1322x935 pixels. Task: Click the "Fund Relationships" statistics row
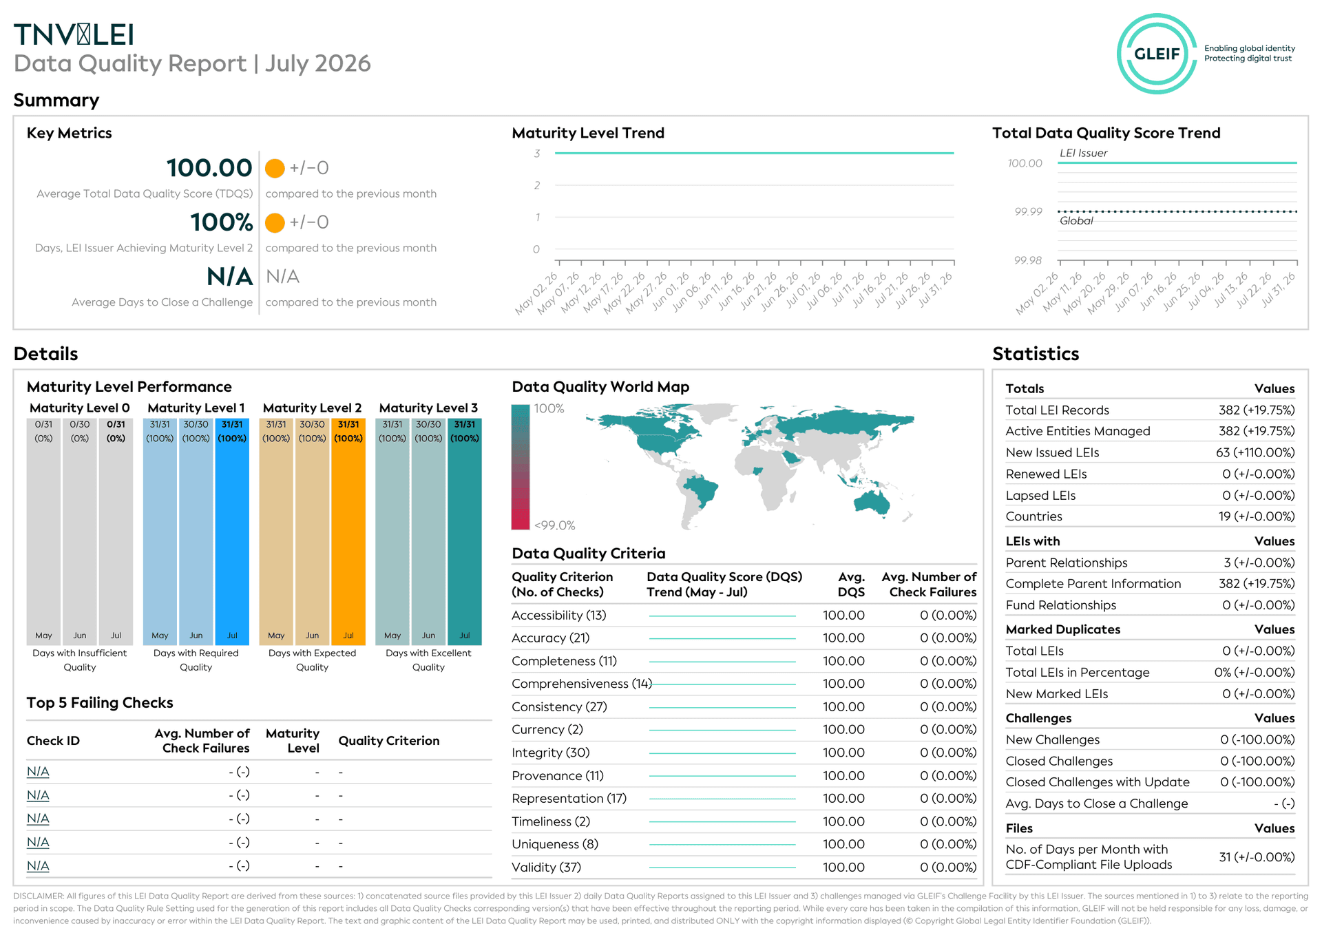point(1150,605)
